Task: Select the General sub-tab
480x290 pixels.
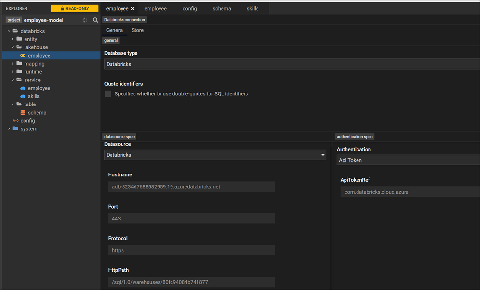Action: click(115, 30)
